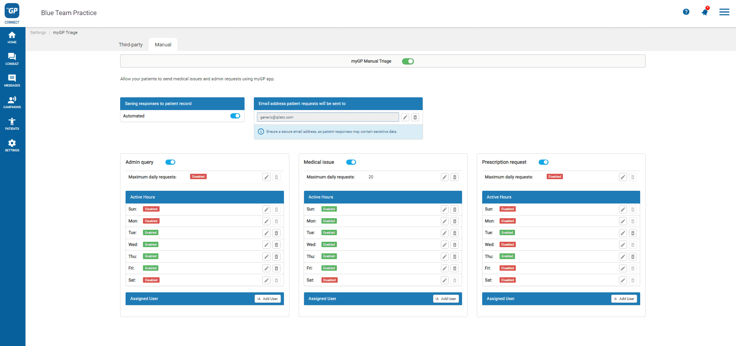Image resolution: width=736 pixels, height=346 pixels.
Task: Open the hamburger menu
Action: click(x=724, y=12)
